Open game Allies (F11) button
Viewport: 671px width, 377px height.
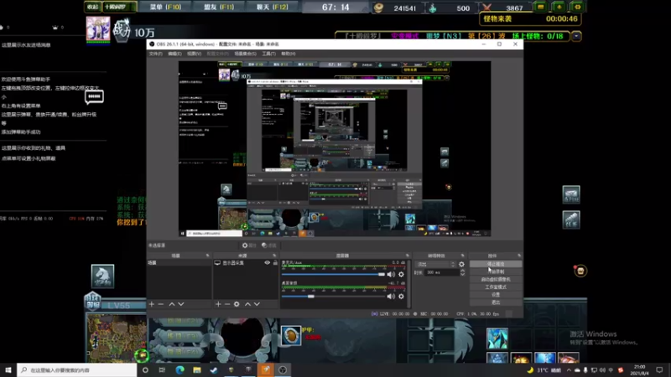[x=219, y=8]
